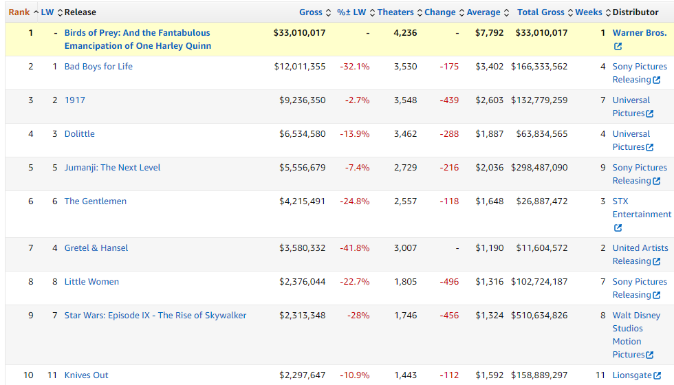
Task: Sort by the Rank column header
Action: [19, 12]
